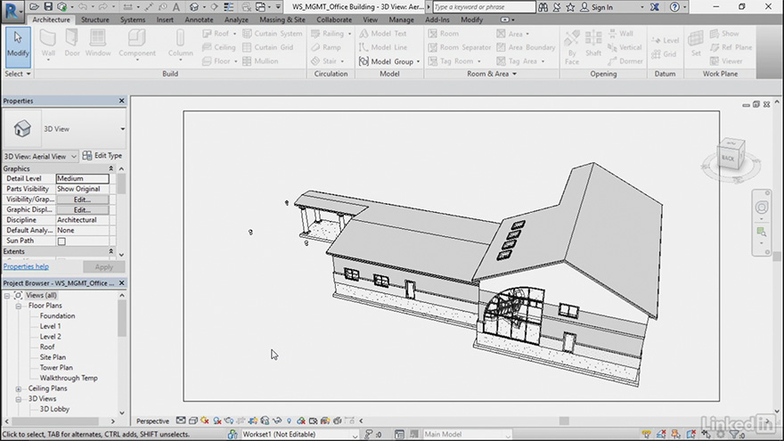Click the Drag Elements on Selection icon
Viewport: 784px width, 441px height.
[x=706, y=435]
